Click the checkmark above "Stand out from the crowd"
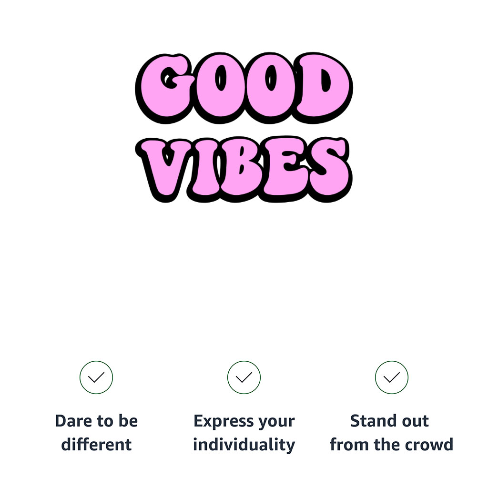 click(392, 377)
